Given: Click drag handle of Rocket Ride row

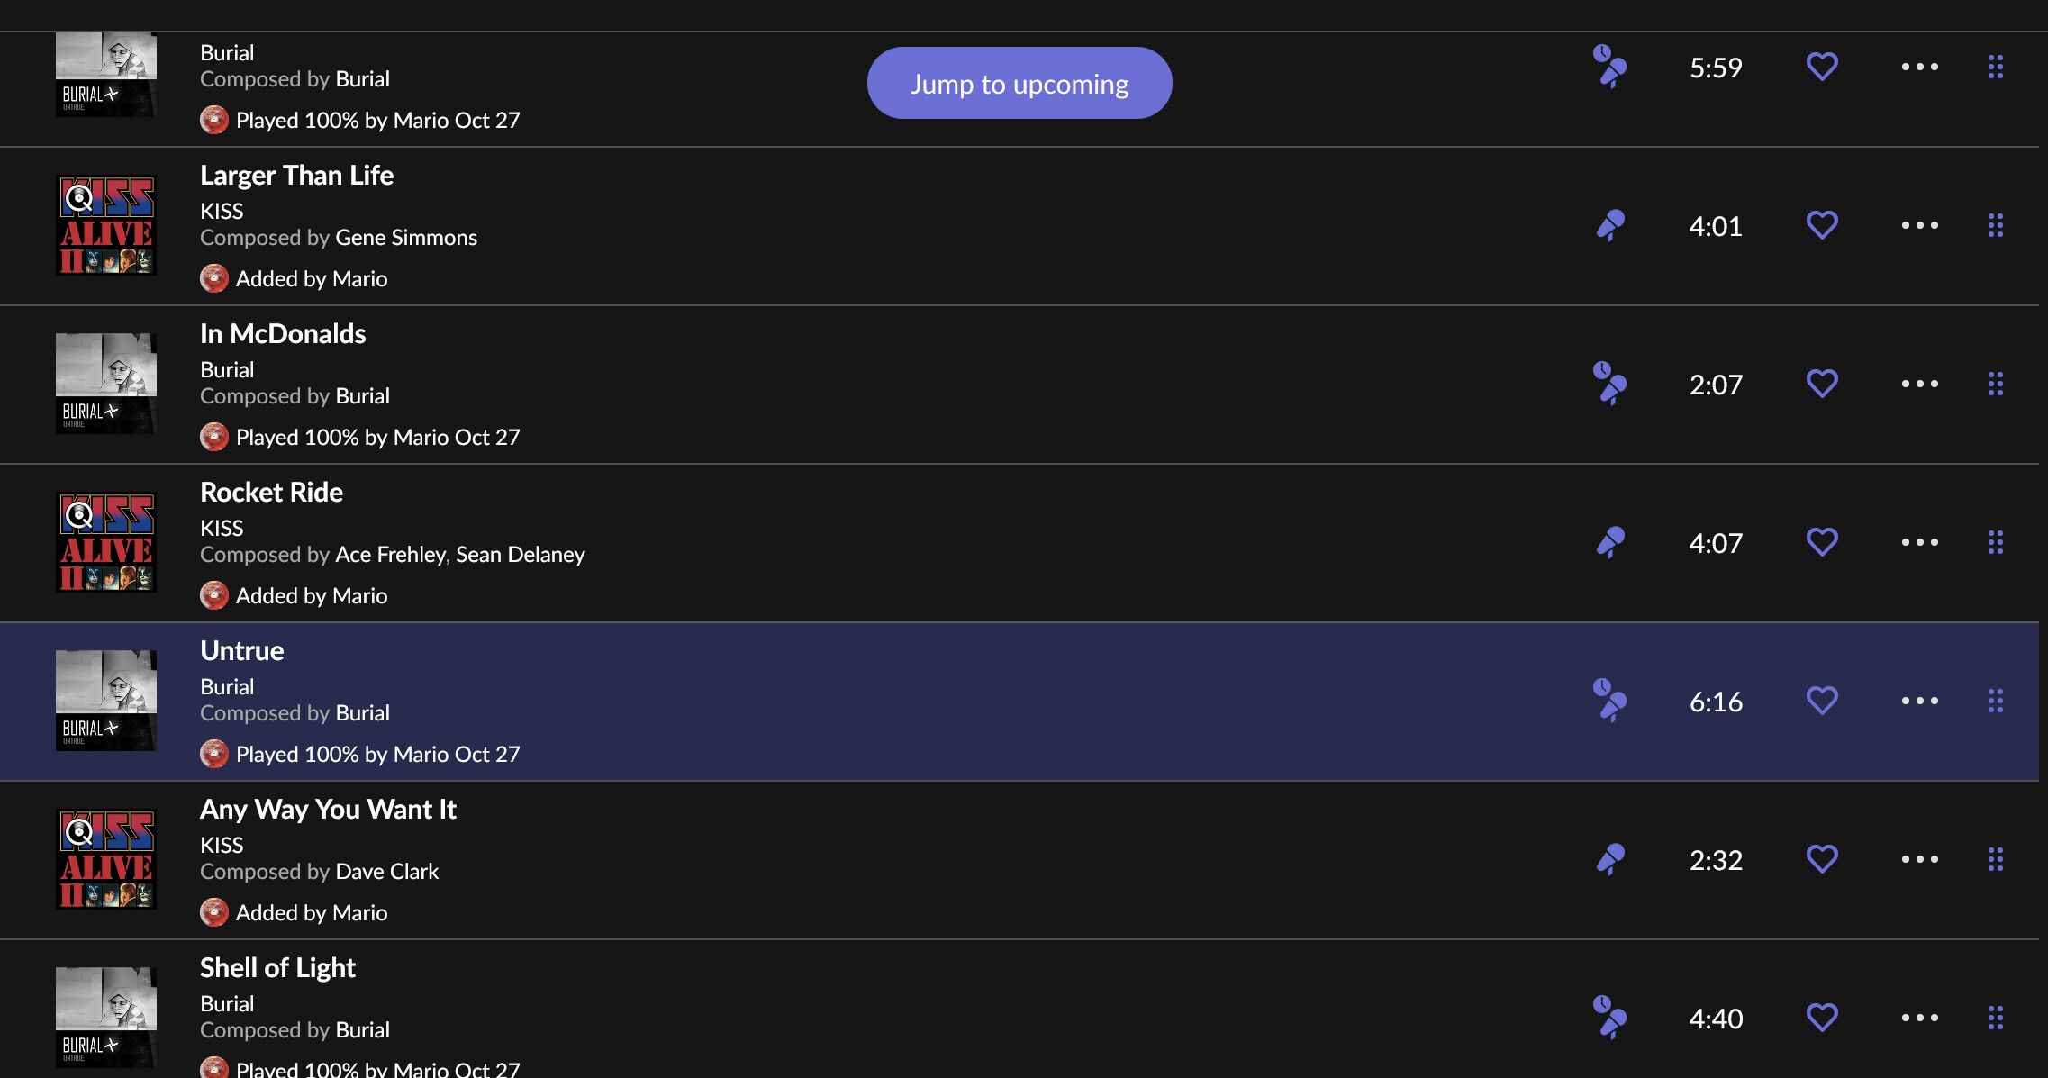Looking at the screenshot, I should (1995, 542).
